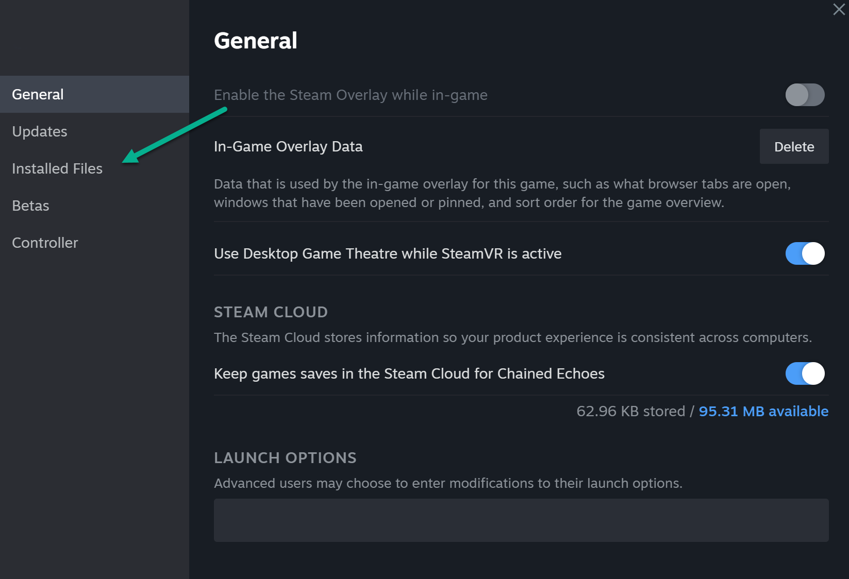The image size is (849, 579).
Task: Click the green arrow pointing at Installed Files
Action: click(174, 135)
